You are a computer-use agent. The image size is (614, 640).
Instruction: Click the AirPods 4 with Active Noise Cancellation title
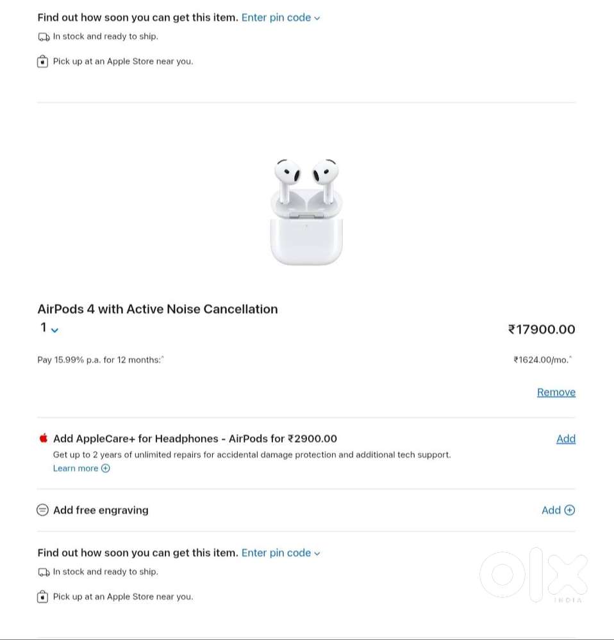tap(158, 309)
